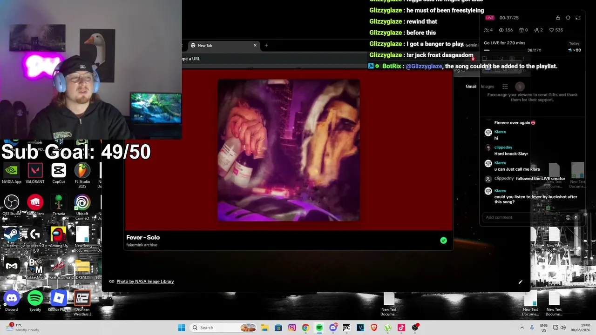The width and height of the screenshot is (596, 335).
Task: Add a new browser tab with plus button
Action: [x=266, y=45]
